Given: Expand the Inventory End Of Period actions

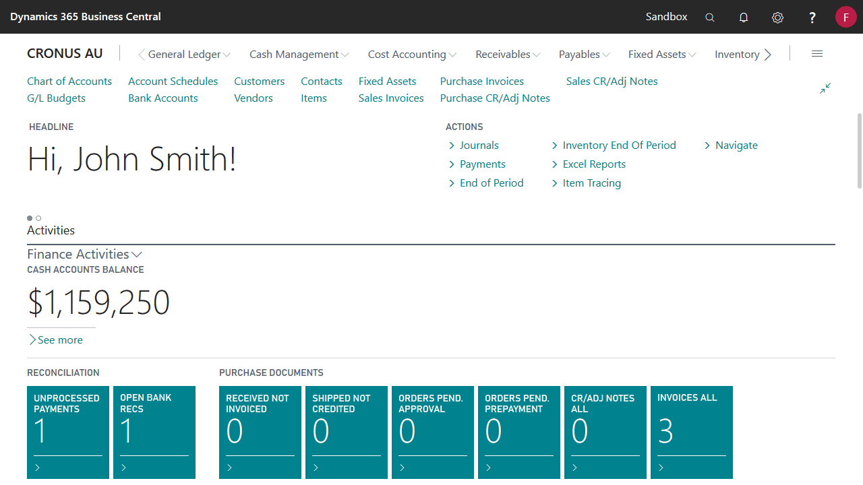Looking at the screenshot, I should 614,145.
